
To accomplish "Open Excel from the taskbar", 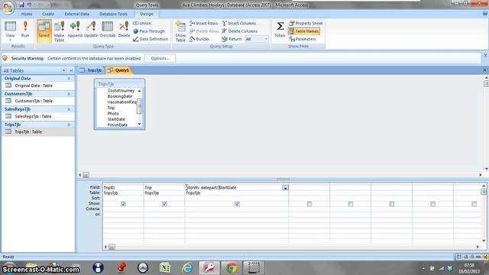I will point(164,268).
